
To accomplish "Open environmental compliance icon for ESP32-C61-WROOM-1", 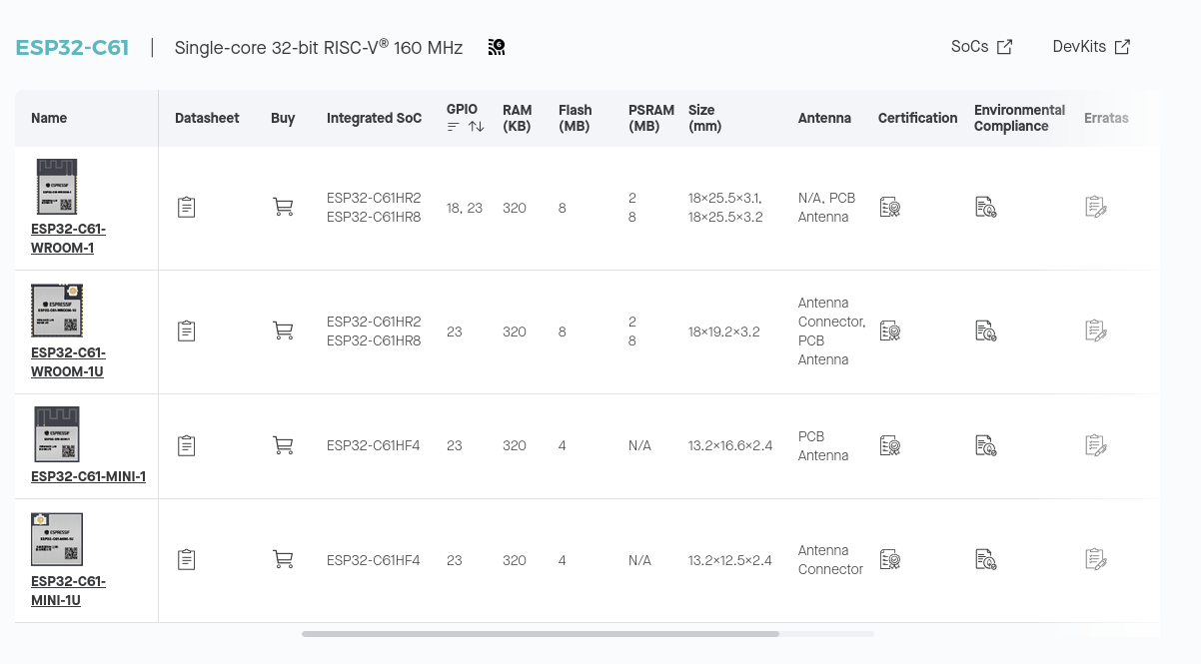I will (x=986, y=208).
